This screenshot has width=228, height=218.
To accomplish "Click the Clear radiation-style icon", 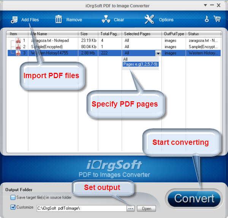I will (106, 19).
